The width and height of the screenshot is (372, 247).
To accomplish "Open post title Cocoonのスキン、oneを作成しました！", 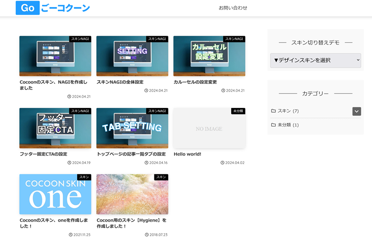I will click(54, 223).
